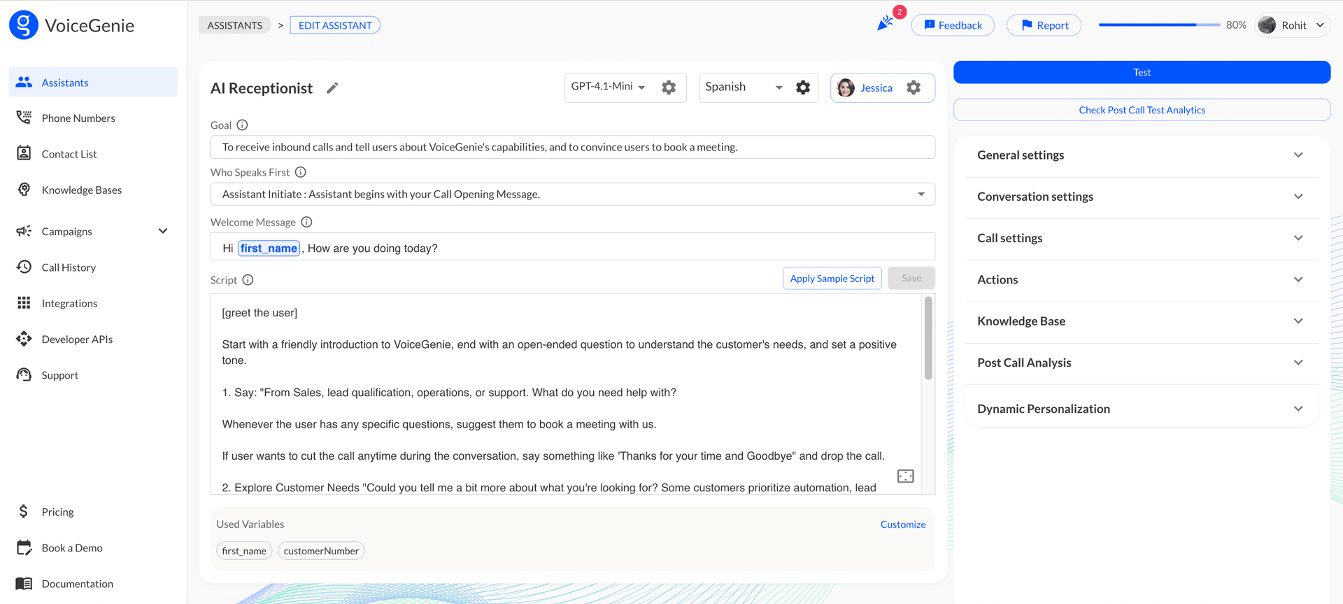
Task: Click into the Goal text field
Action: pyautogui.click(x=572, y=147)
